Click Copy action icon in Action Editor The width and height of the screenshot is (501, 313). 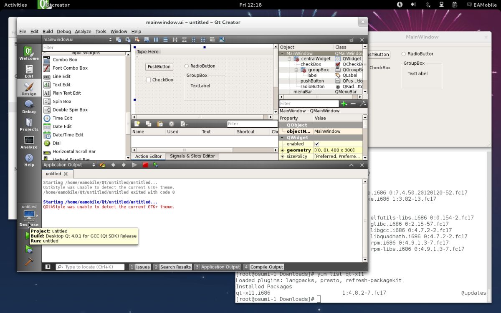[x=148, y=124]
